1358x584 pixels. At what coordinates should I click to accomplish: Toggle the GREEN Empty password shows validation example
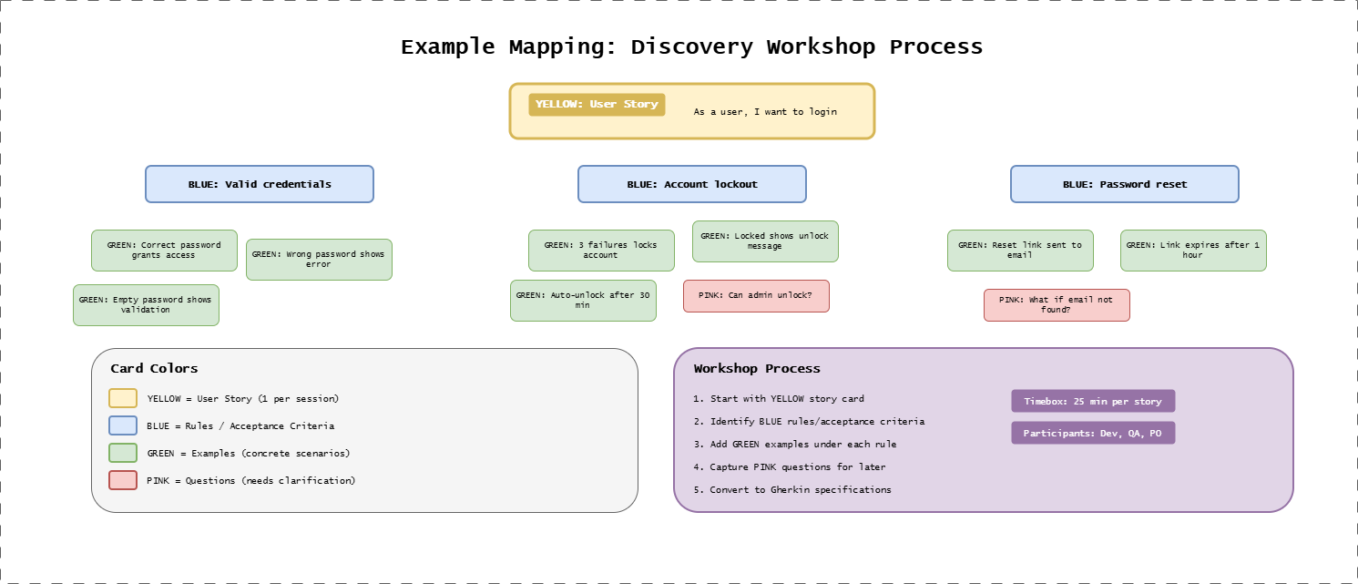pyautogui.click(x=146, y=304)
